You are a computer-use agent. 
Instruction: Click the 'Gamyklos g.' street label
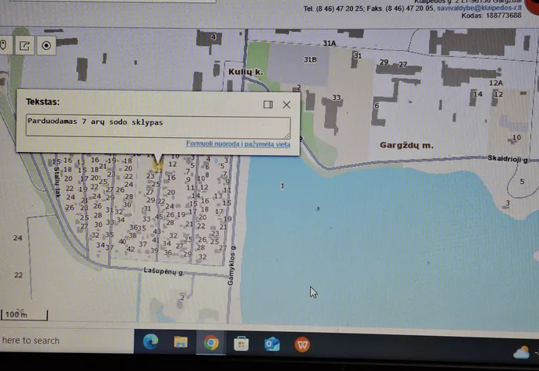pyautogui.click(x=231, y=265)
